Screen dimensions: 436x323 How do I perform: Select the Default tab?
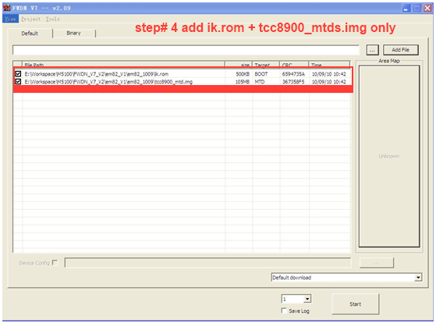point(30,34)
